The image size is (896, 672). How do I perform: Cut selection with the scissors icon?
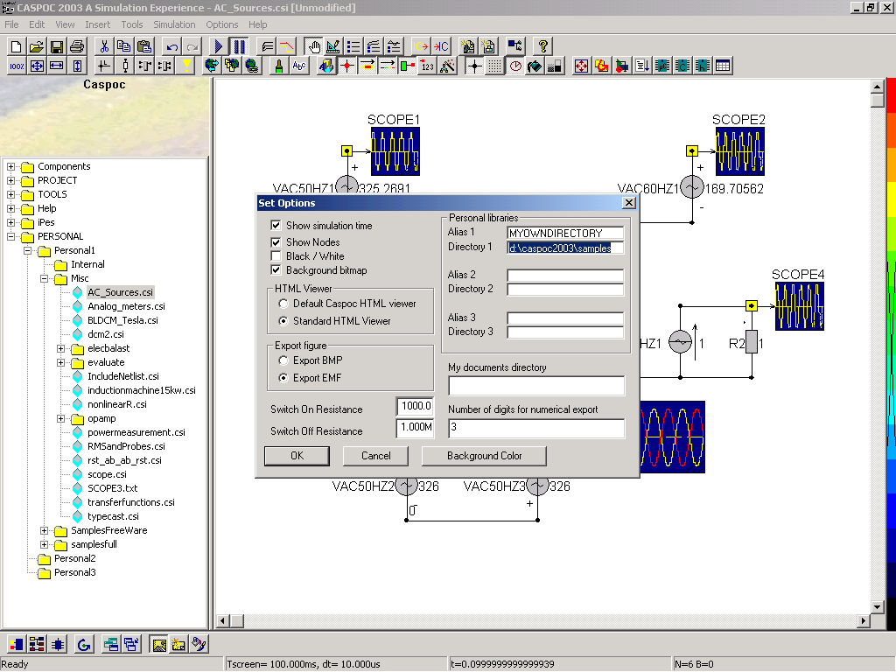point(103,46)
